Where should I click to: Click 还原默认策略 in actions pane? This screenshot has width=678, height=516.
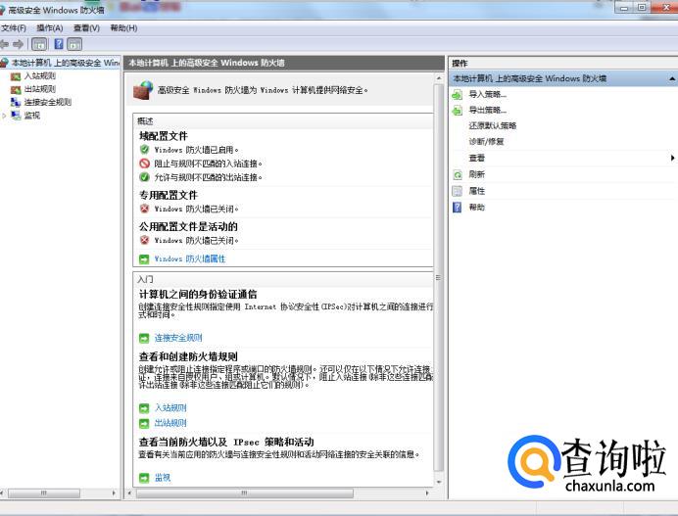(x=493, y=125)
